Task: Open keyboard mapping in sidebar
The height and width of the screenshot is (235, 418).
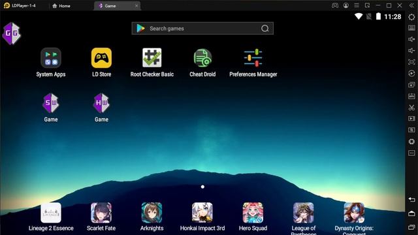Action: tap(411, 27)
